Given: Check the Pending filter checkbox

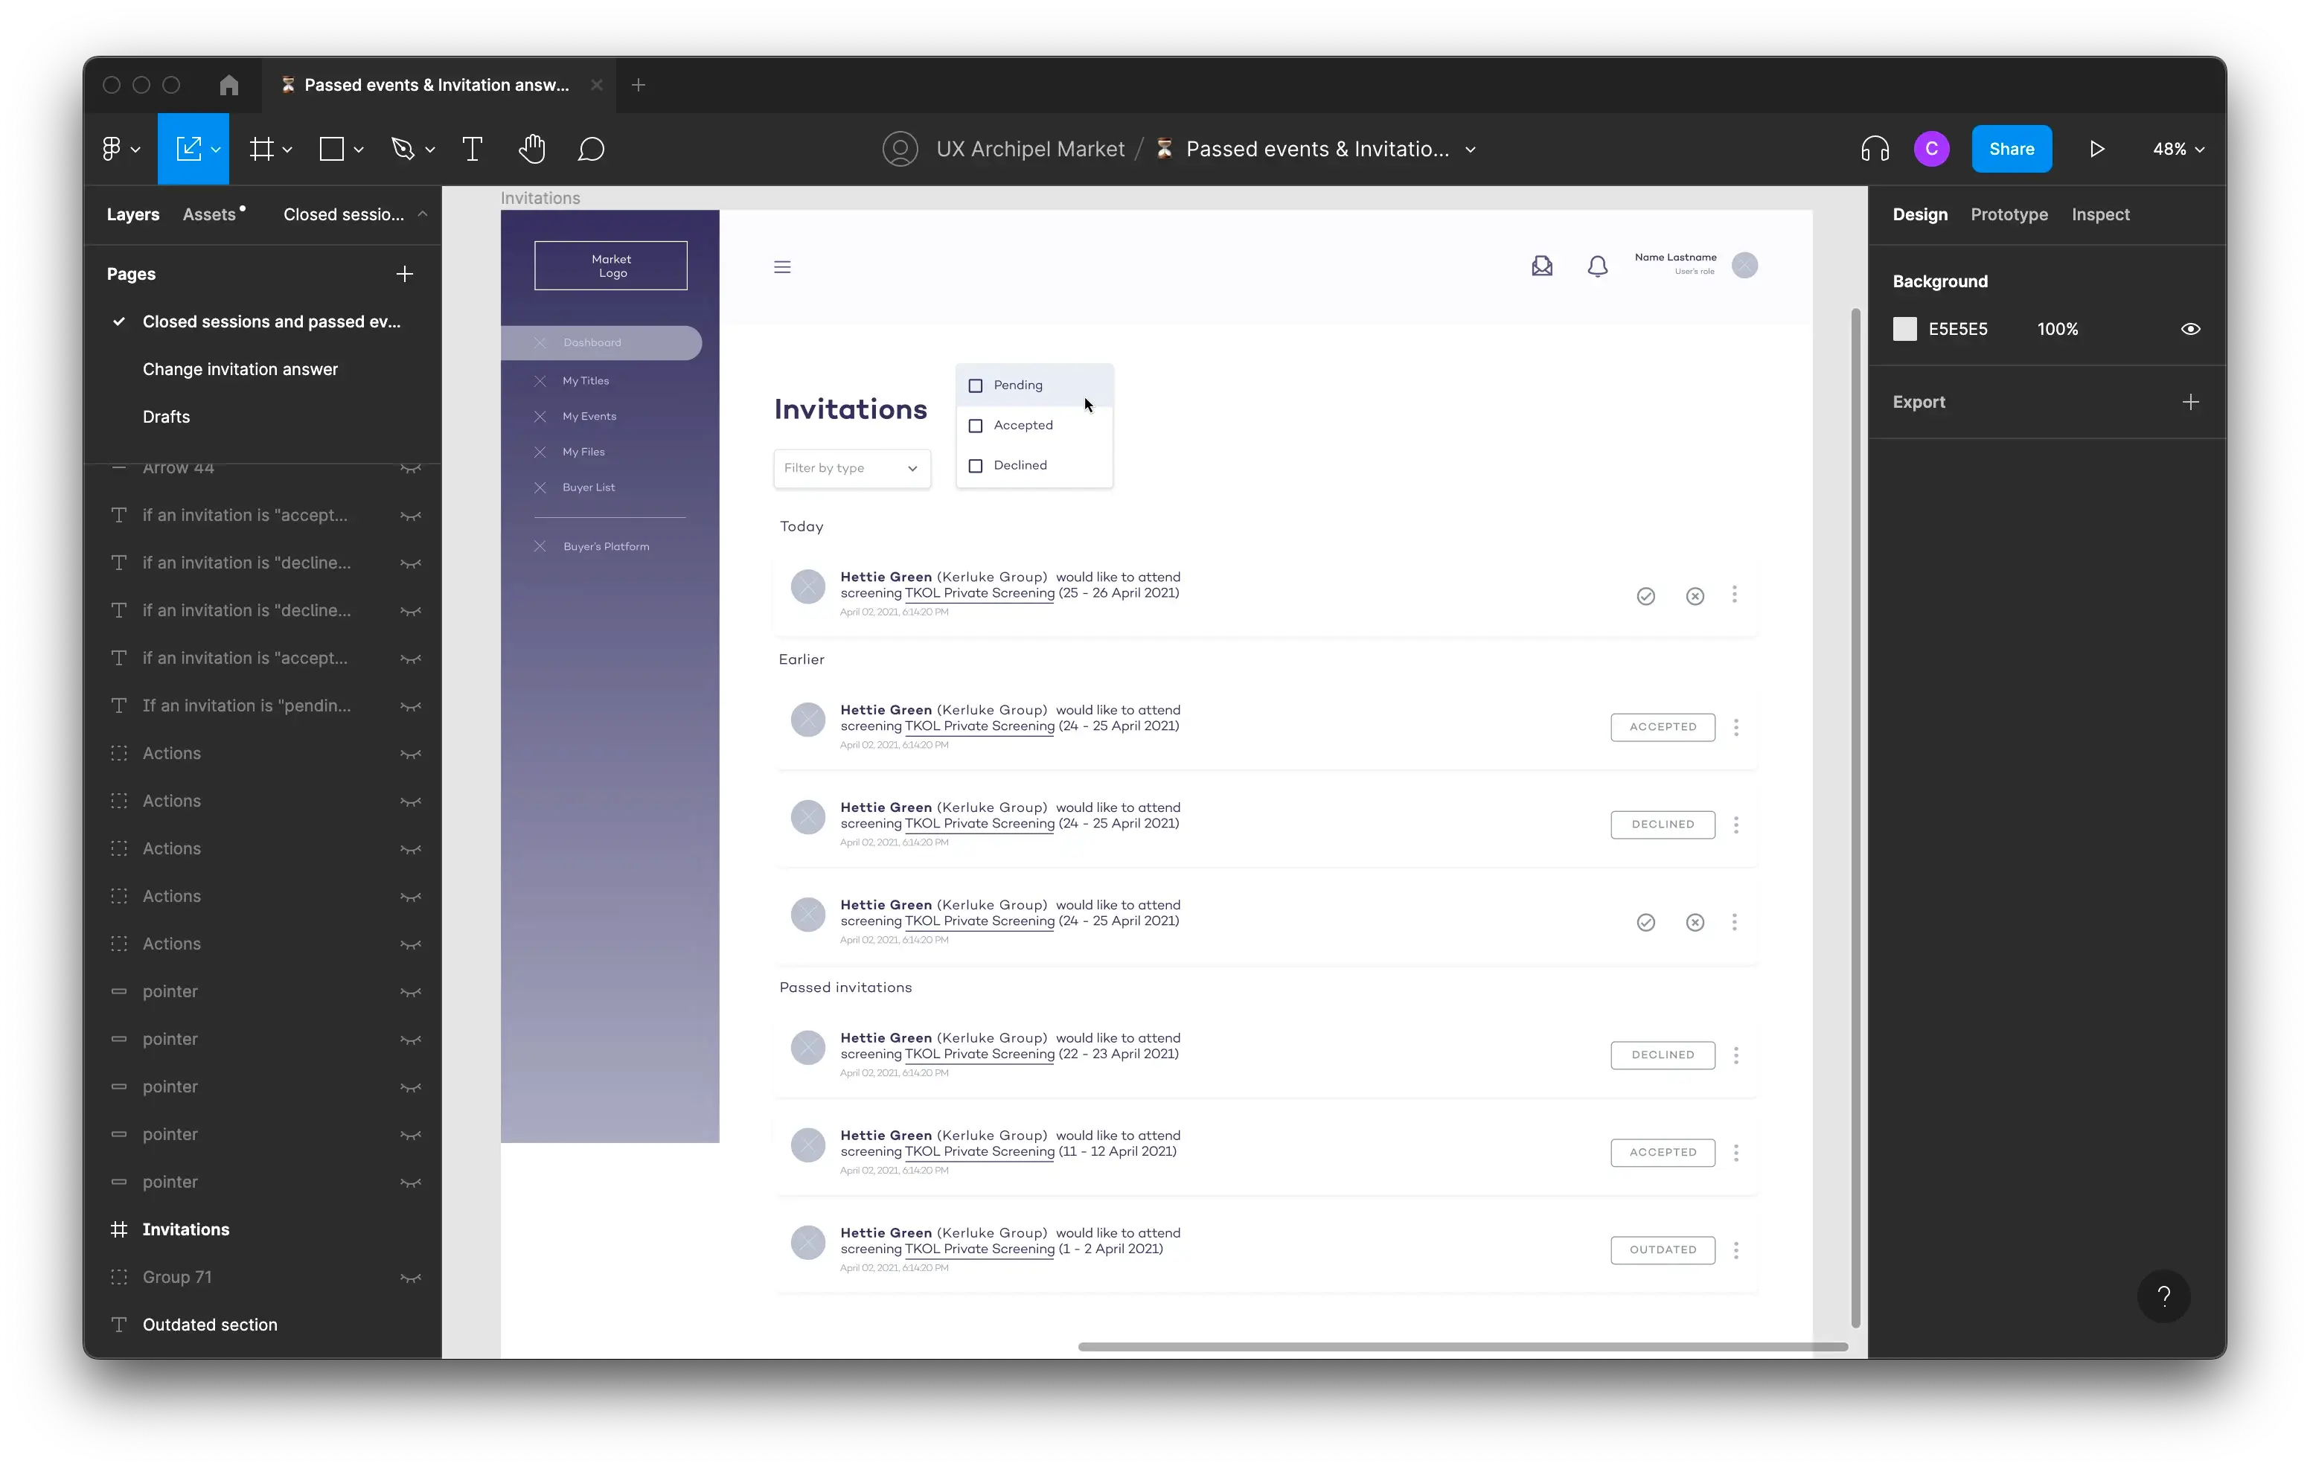Looking at the screenshot, I should coord(976,385).
